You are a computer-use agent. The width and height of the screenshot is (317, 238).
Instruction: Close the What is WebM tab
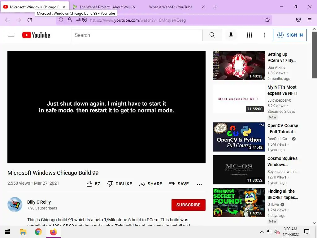(203, 7)
